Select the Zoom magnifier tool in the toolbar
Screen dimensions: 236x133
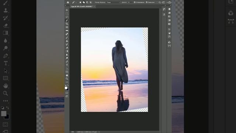click(67, 79)
